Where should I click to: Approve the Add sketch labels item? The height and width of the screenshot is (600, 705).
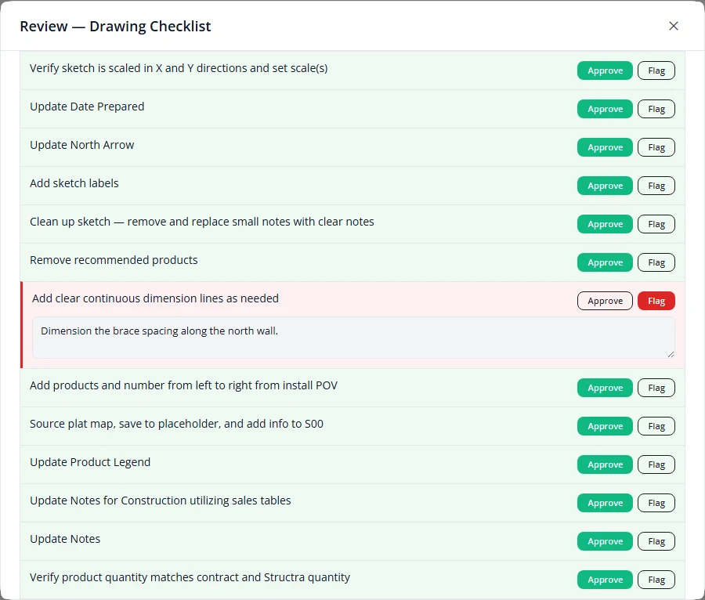(605, 186)
